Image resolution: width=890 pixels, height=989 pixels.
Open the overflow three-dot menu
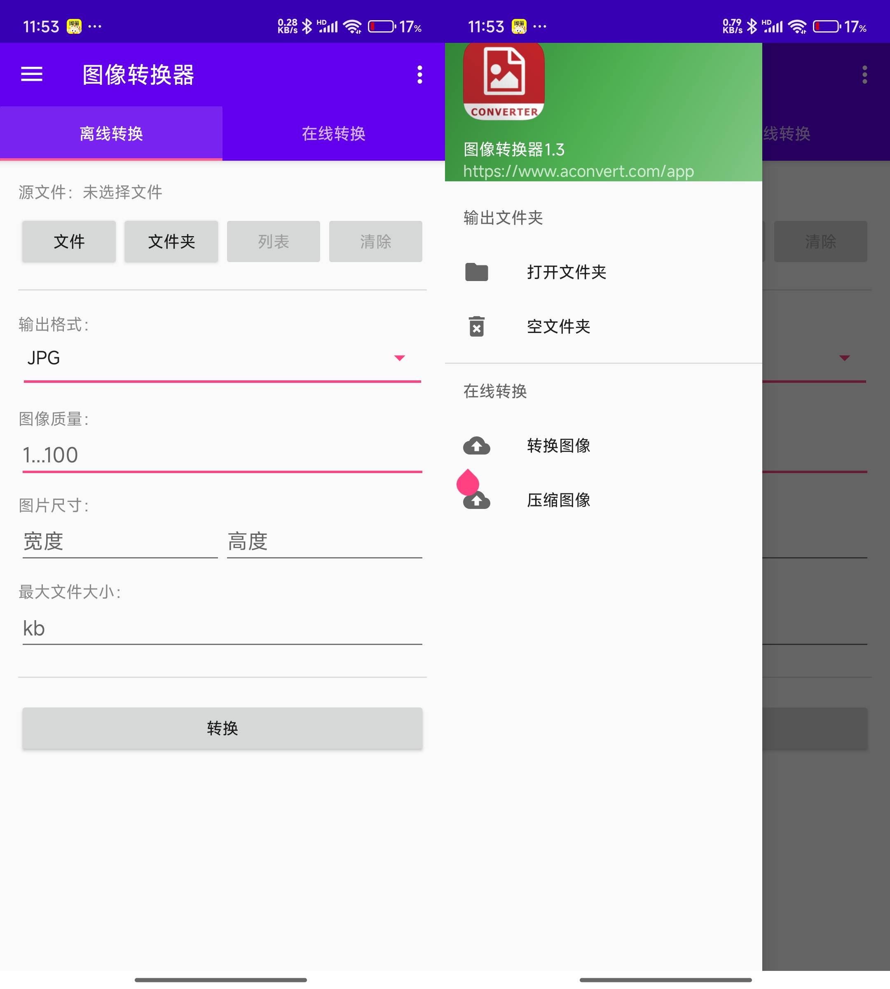[x=419, y=74]
